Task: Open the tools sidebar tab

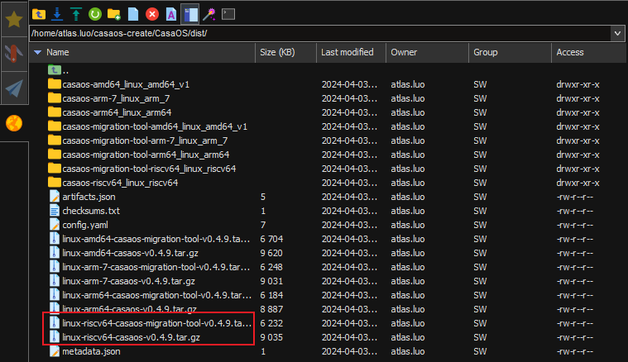Action: point(14,54)
